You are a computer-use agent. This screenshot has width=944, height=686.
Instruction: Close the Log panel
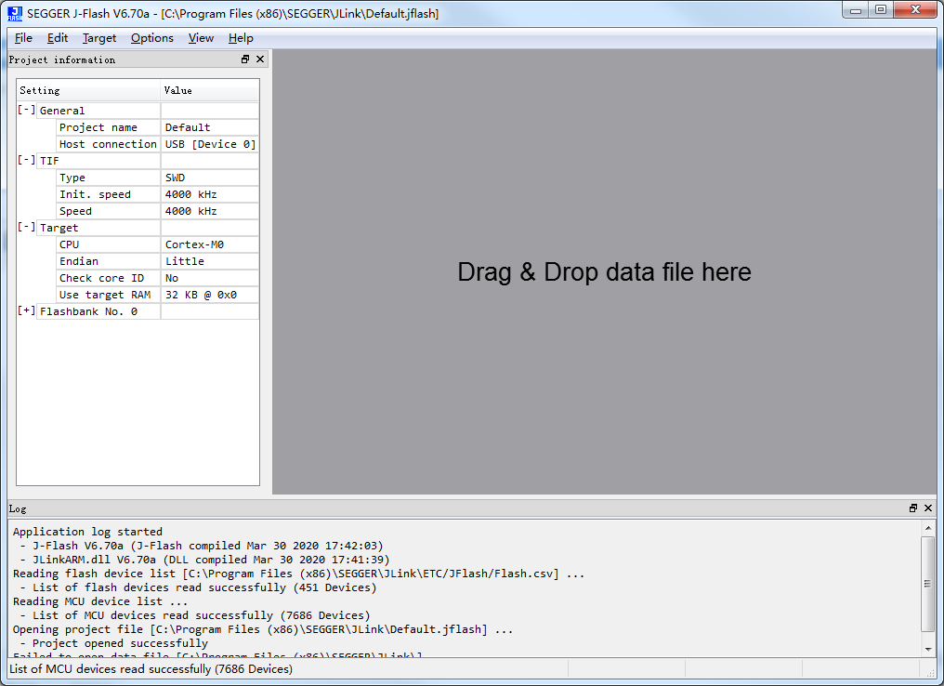click(x=928, y=508)
